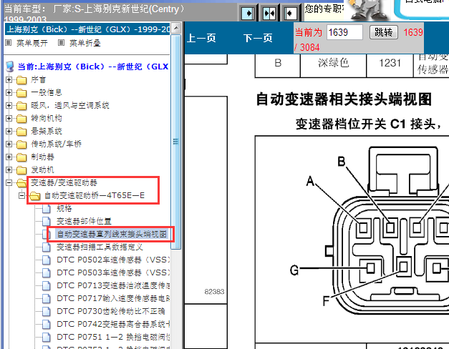Open DTC P0713变速器油液温度 page
This screenshot has height=349, width=449.
pyautogui.click(x=113, y=285)
